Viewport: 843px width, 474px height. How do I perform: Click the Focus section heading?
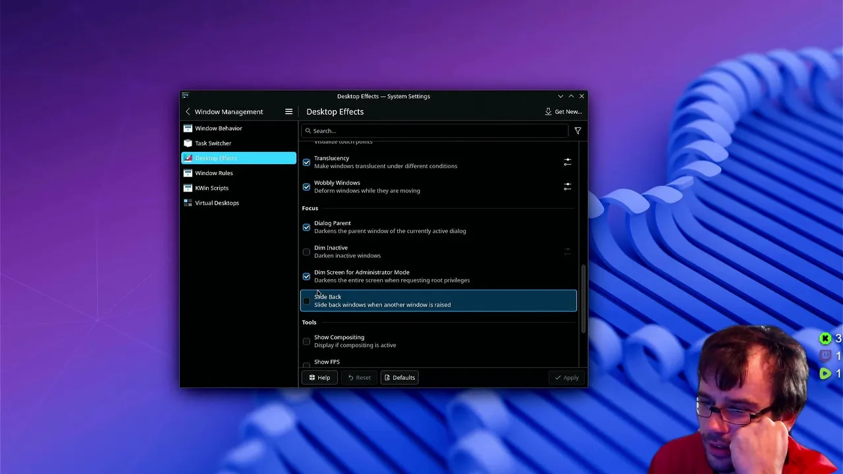[310, 208]
